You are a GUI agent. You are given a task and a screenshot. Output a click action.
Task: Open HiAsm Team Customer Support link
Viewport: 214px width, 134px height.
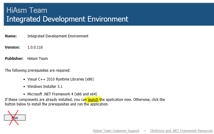pos(116,131)
